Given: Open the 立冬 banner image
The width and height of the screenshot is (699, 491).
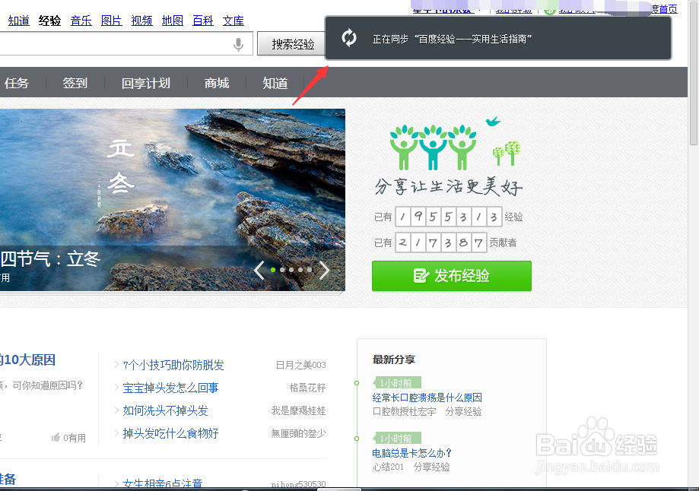Looking at the screenshot, I should pyautogui.click(x=172, y=200).
